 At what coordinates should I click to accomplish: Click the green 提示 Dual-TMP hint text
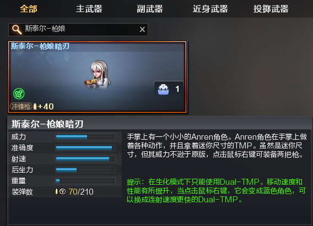(217, 191)
